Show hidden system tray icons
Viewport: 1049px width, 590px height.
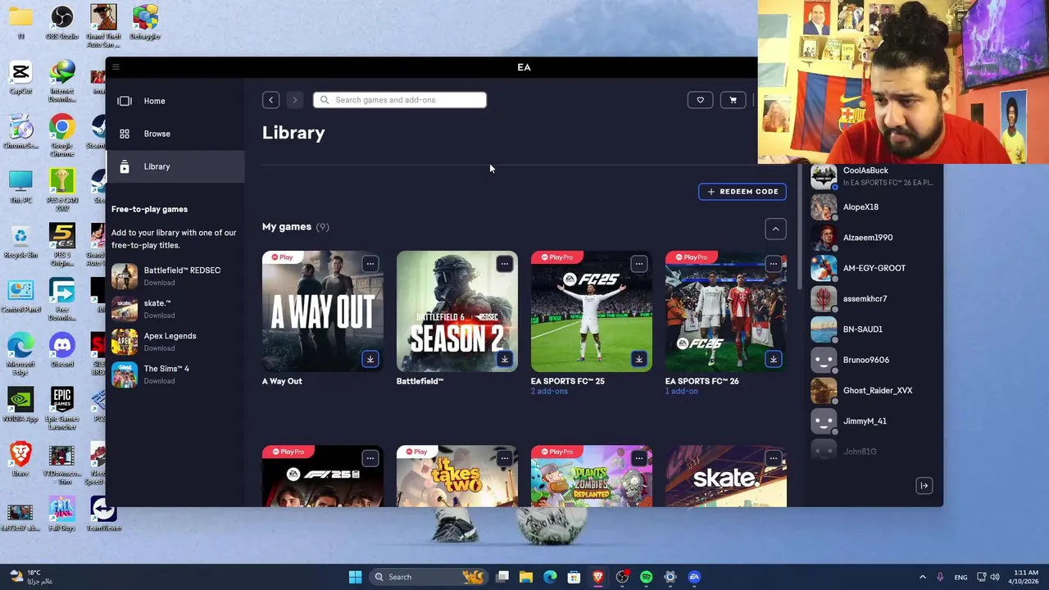click(922, 577)
